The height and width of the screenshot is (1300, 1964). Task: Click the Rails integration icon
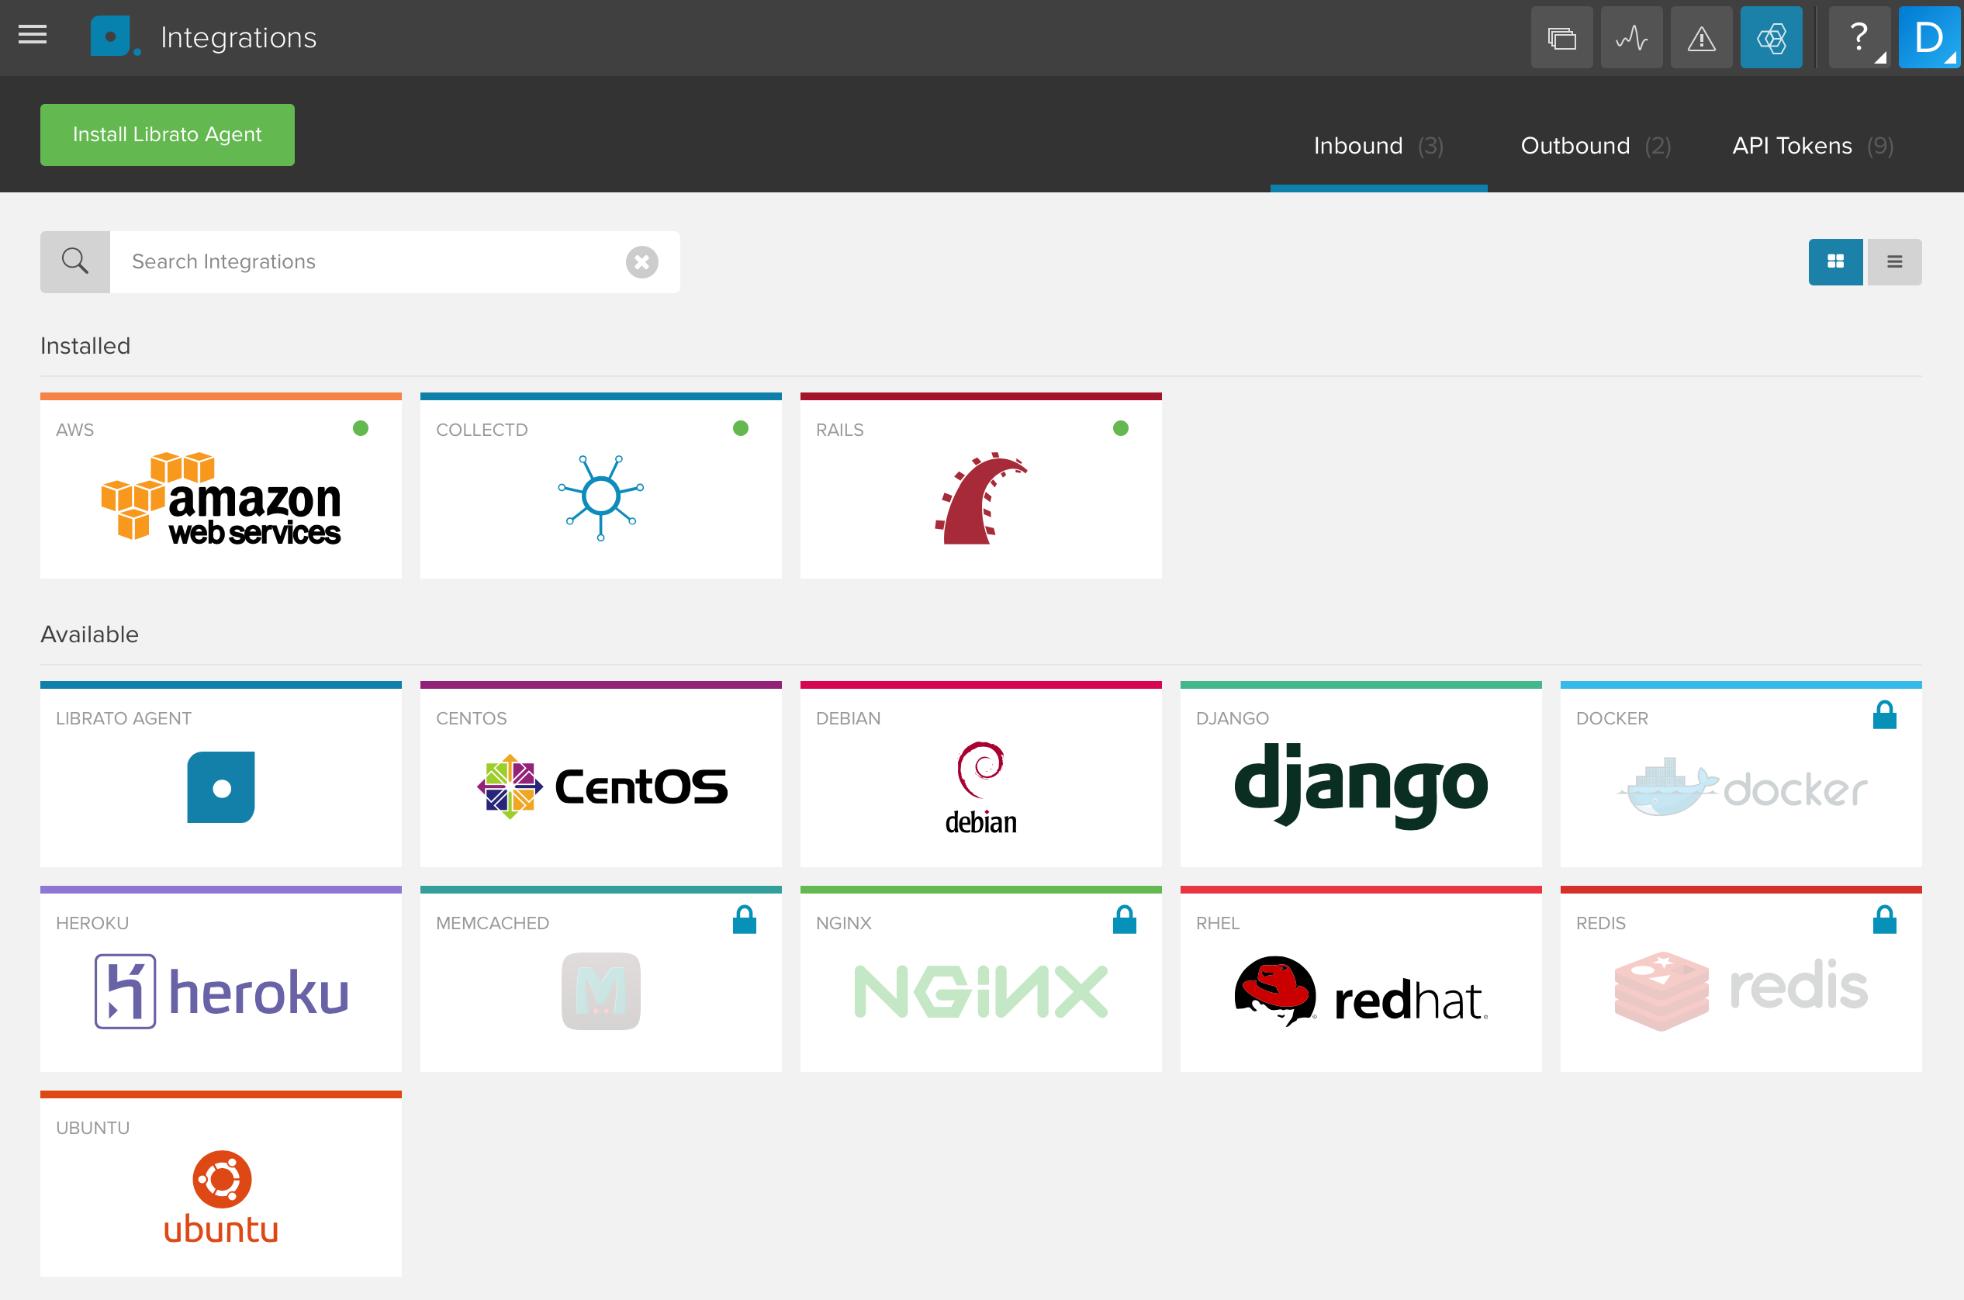[x=980, y=500]
